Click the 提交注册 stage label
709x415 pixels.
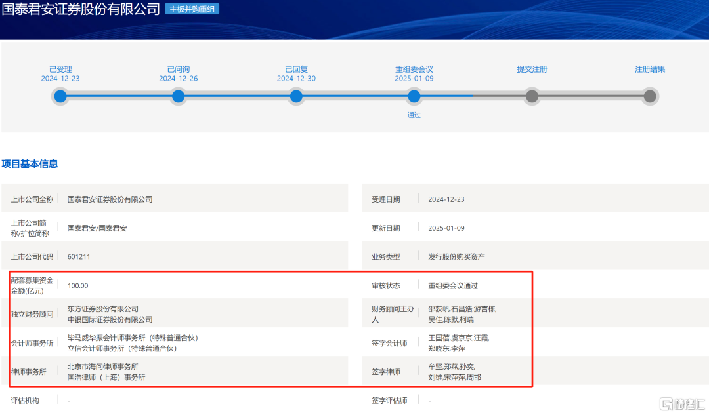point(532,69)
